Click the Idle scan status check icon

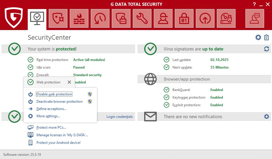[x=31, y=67]
